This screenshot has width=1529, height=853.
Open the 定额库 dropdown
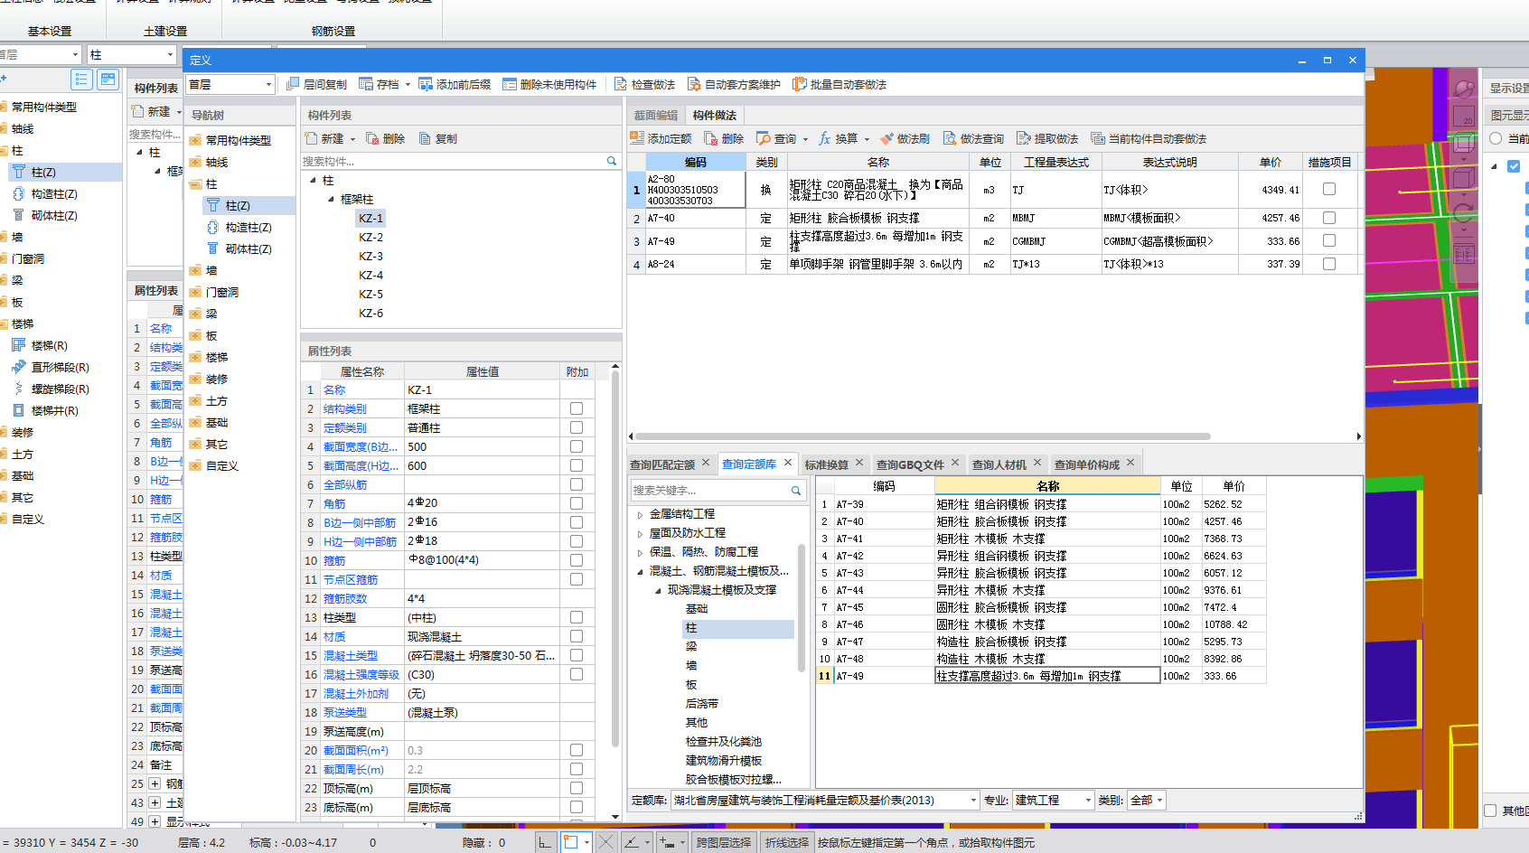(x=973, y=801)
